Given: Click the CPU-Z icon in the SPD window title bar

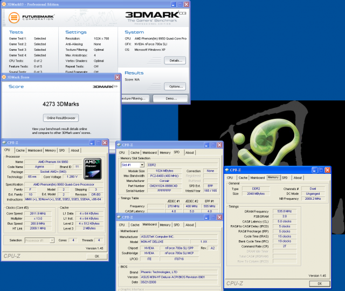Looking at the screenshot, I should tap(119, 145).
